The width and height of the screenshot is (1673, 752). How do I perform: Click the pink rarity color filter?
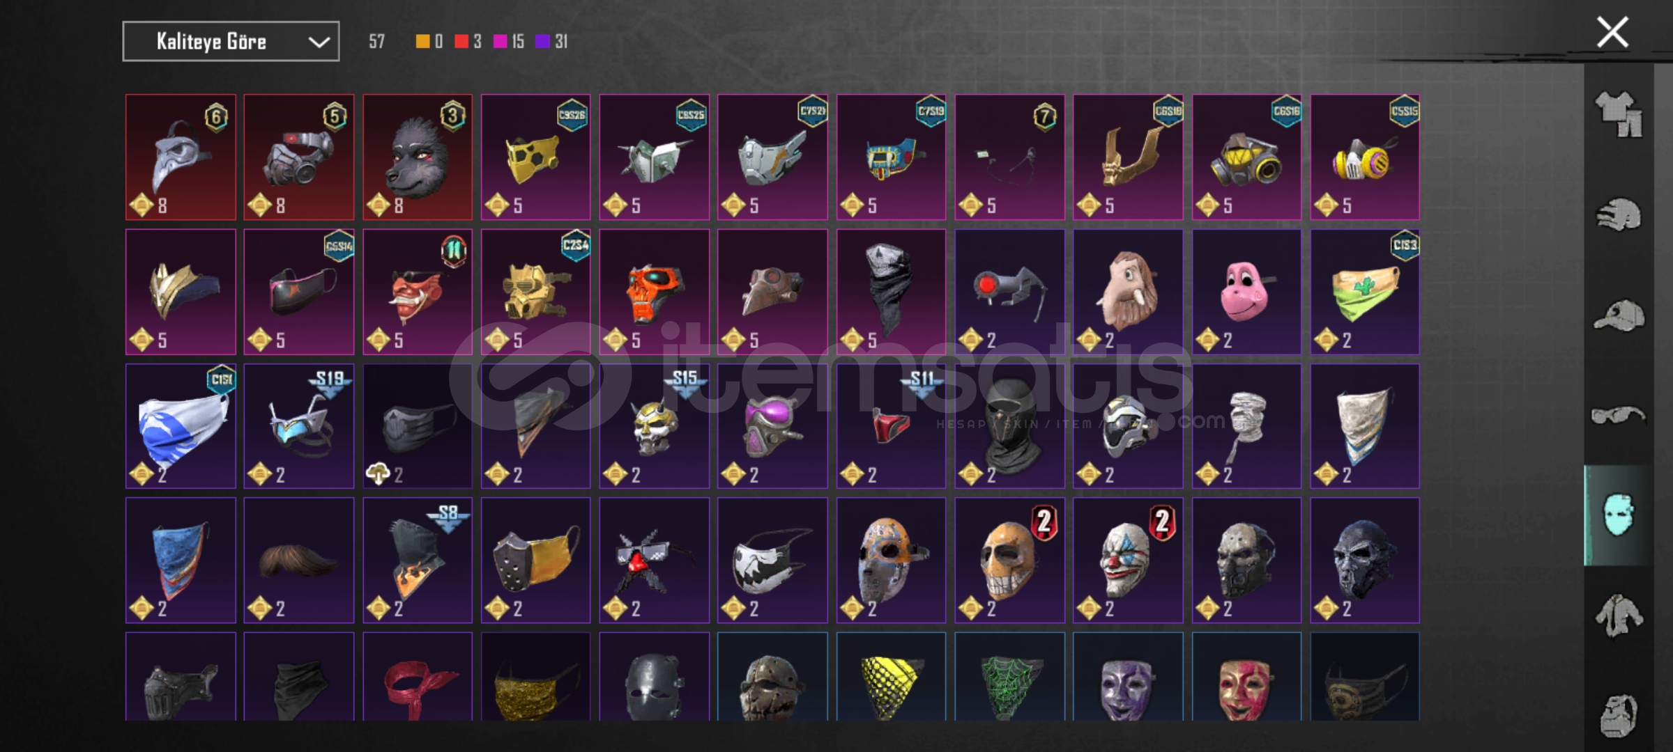[500, 42]
